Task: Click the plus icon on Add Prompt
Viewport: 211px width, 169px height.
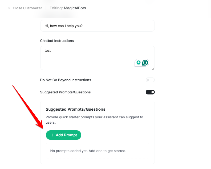Action: pos(52,135)
